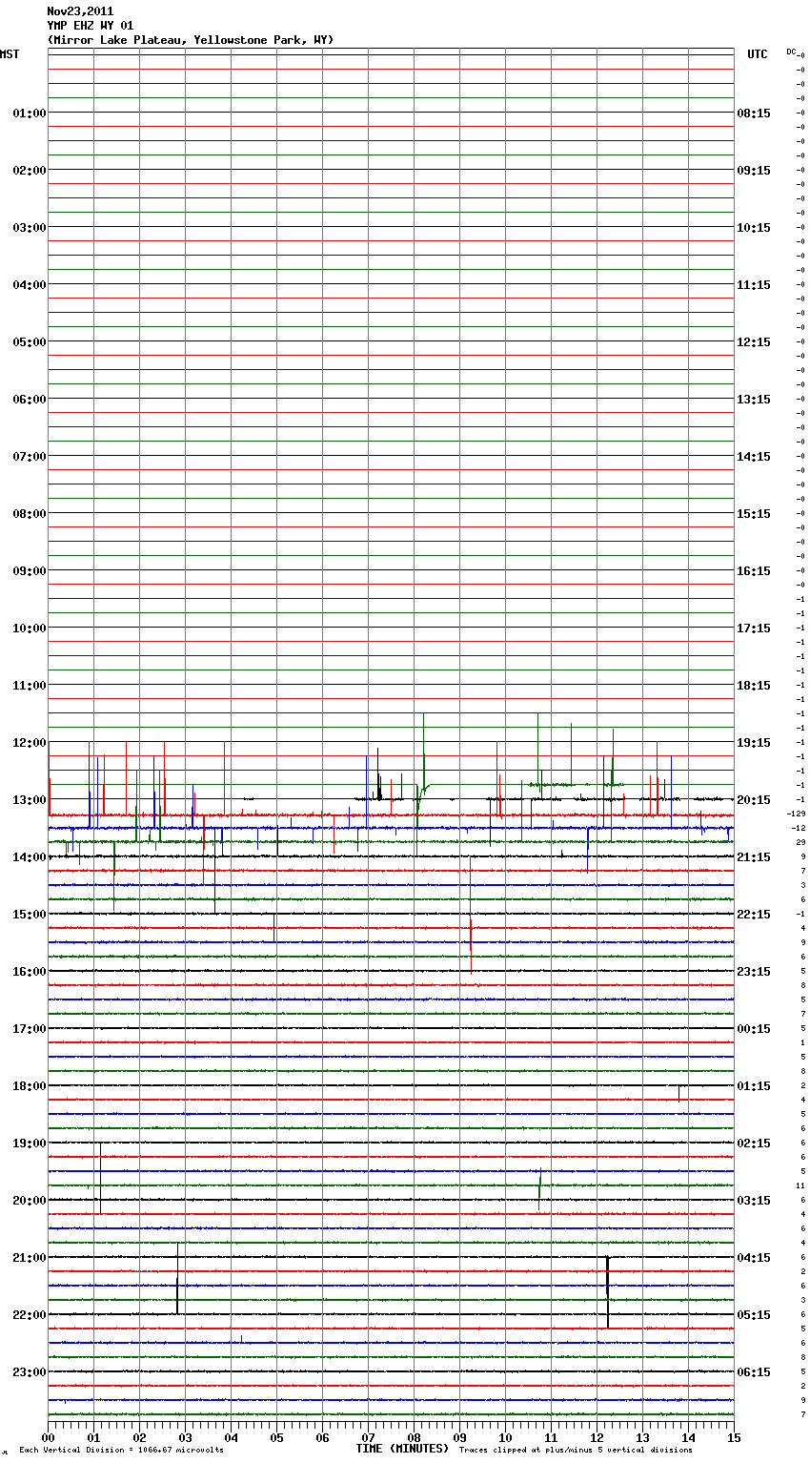This screenshot has height=1463, width=810.
Task: Click the DC offset value "-129"
Action: pos(797,814)
